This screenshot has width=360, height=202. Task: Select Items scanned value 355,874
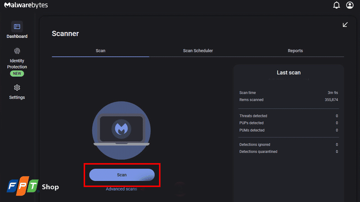tap(331, 100)
